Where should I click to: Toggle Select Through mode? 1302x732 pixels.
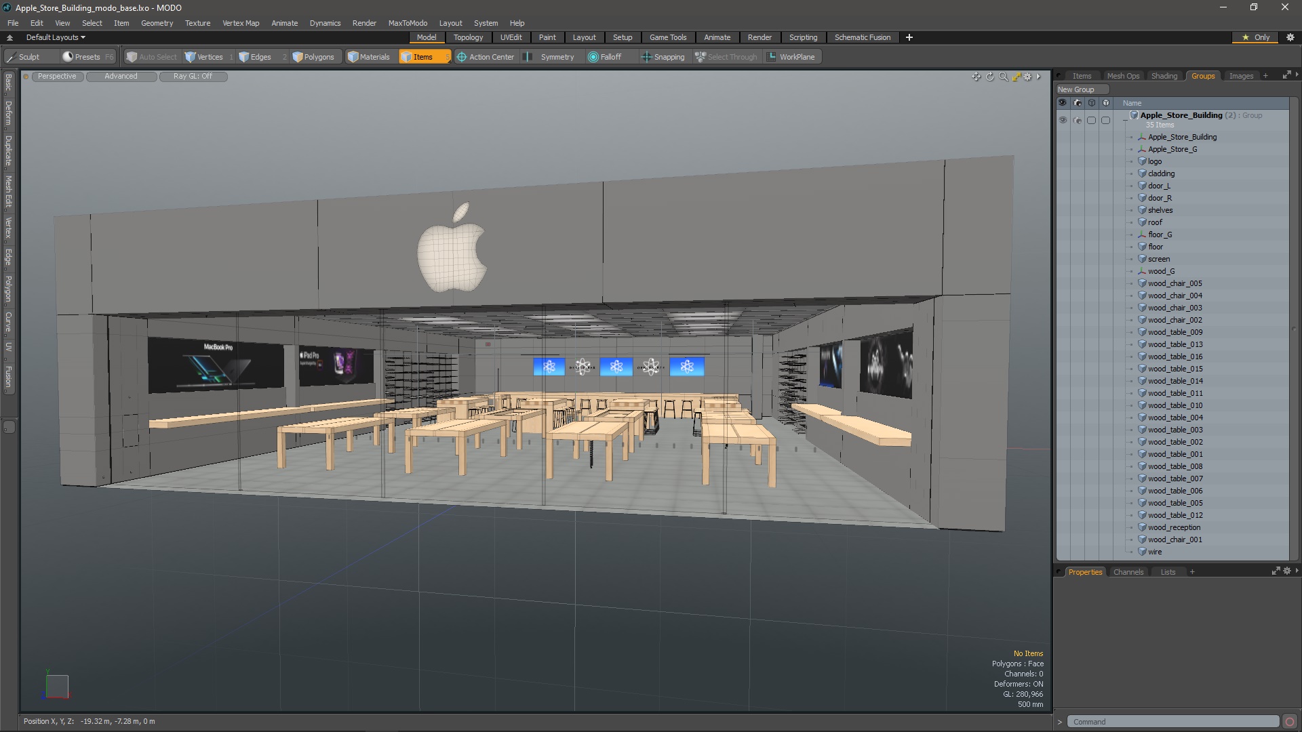click(726, 57)
